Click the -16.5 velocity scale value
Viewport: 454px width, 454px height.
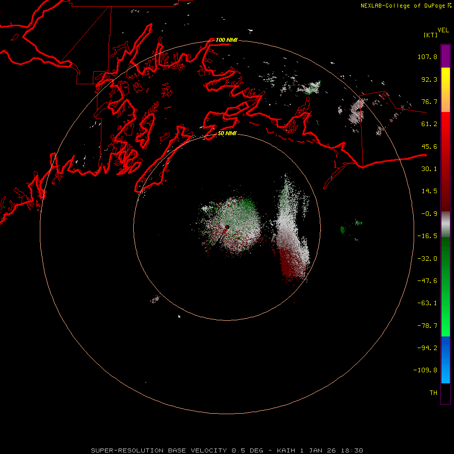427,236
